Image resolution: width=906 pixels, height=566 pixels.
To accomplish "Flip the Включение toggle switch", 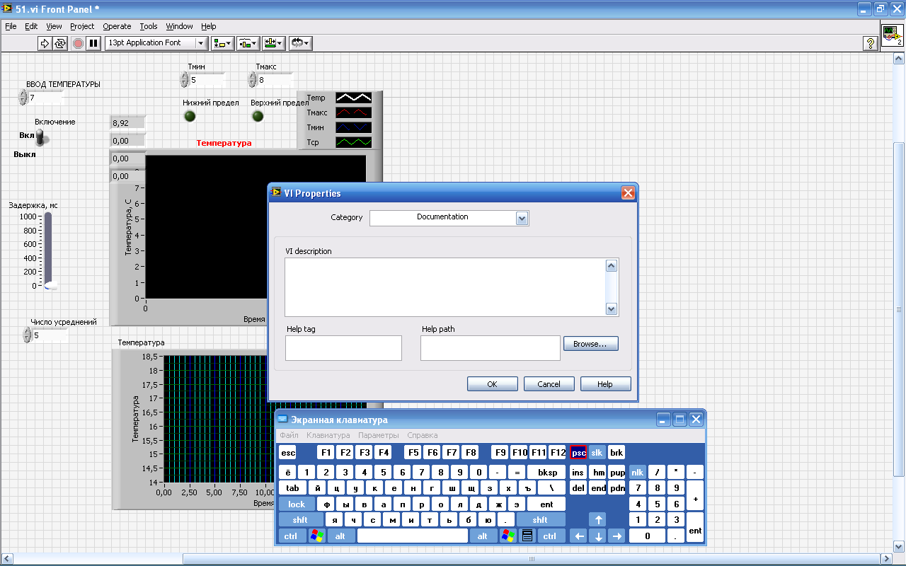I will click(x=42, y=137).
